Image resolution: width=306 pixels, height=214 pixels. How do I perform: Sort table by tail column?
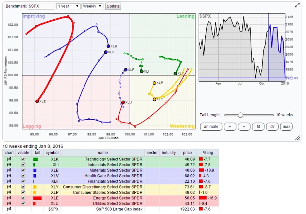(x=37, y=153)
